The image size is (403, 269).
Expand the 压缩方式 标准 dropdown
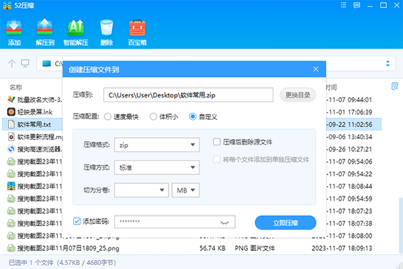(156, 167)
